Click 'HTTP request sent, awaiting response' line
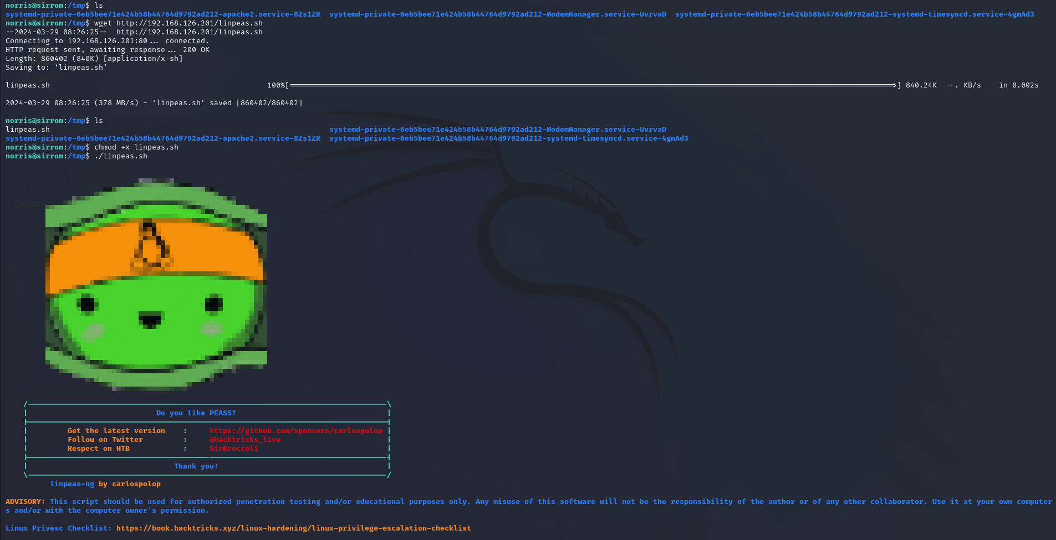1056x540 pixels. (x=108, y=50)
